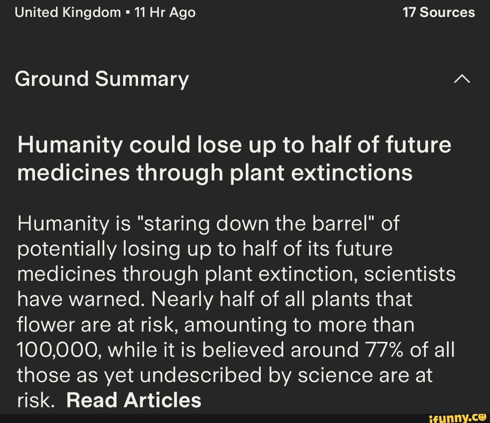Click the chevron beside Ground Summary
Screen dimensions: 490x423
(462, 78)
